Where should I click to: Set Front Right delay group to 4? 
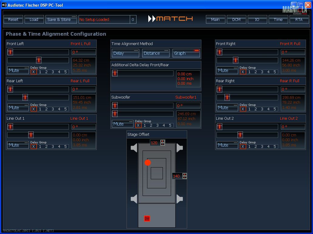pos(268,72)
